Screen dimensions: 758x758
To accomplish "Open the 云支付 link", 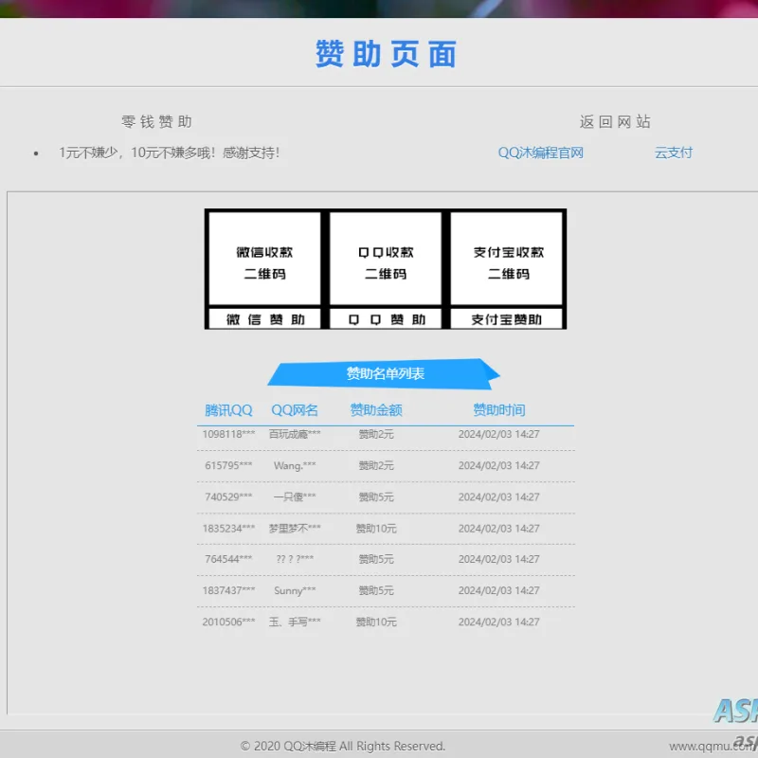I will coord(674,153).
